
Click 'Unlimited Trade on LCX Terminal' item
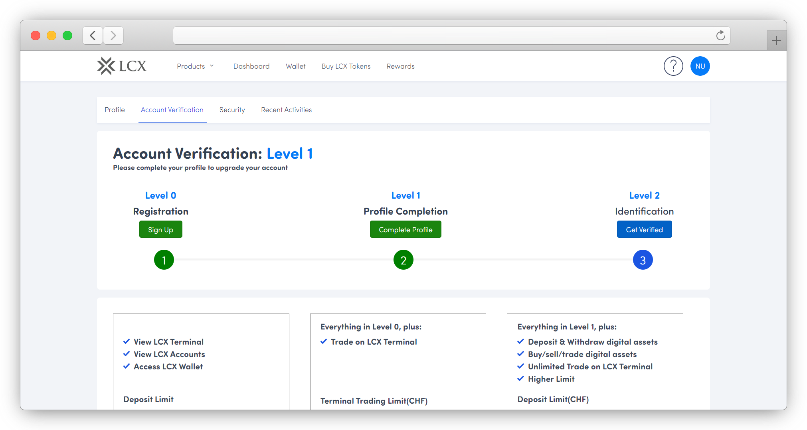click(x=585, y=367)
